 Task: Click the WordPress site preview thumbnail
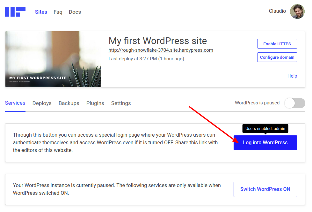click(x=53, y=59)
